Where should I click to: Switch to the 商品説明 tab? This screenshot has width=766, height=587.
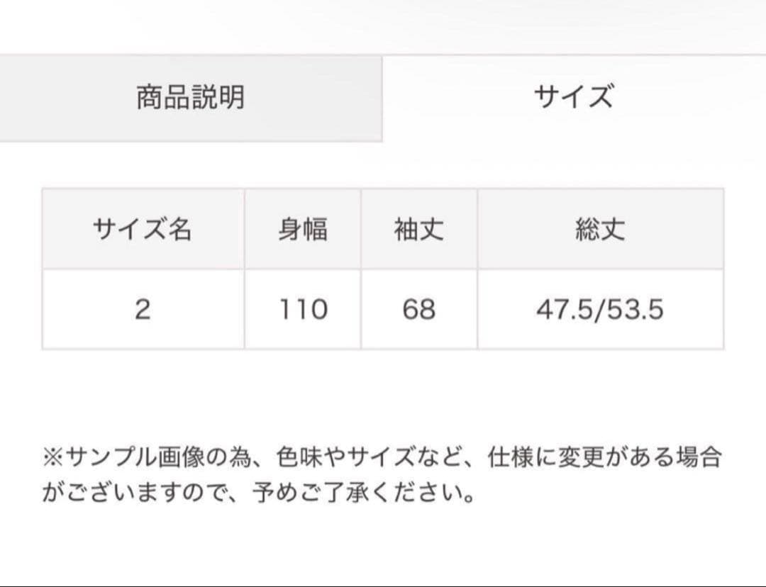click(x=191, y=98)
